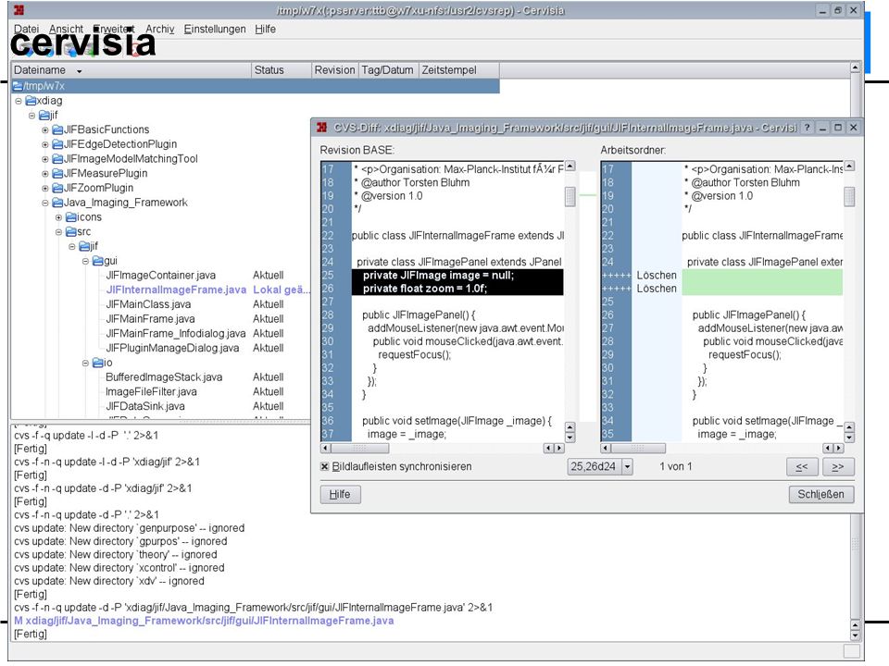Select JIFMainFrame.java in file tree
889x666 pixels.
pyautogui.click(x=150, y=319)
